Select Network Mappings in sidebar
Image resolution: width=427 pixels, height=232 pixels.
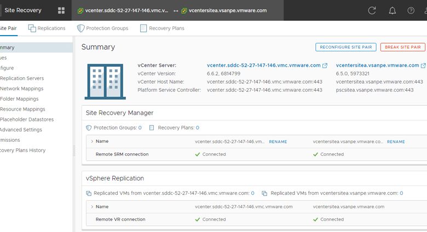[21, 89]
